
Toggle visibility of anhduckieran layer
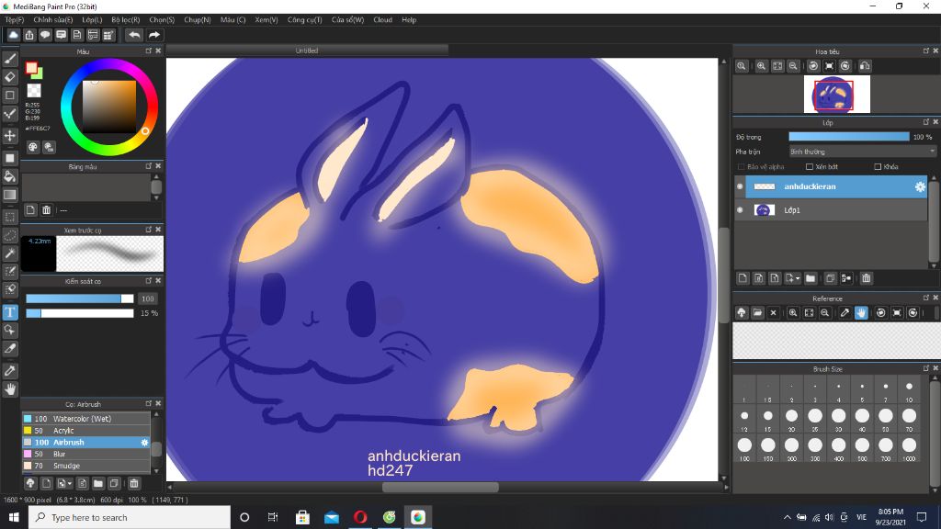[x=740, y=186]
